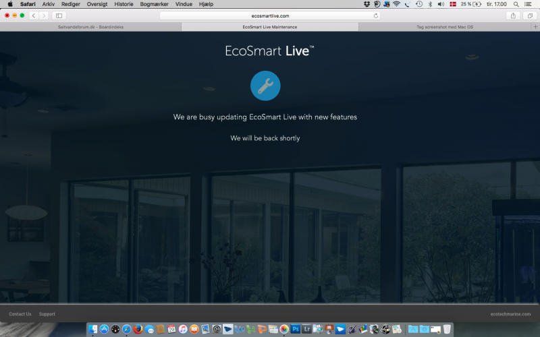Screen dimensions: 540x337
Task: Open the ecotechmarine.com footer link
Action: (x=510, y=314)
